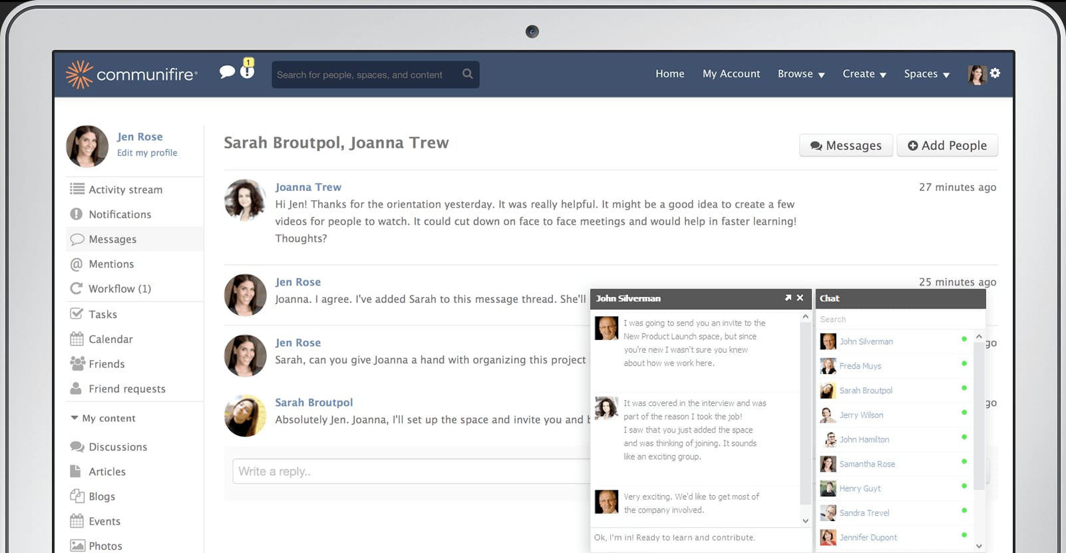Click Jen Rose's large sidebar profile photo
Viewport: 1066px width, 553px height.
tap(87, 146)
